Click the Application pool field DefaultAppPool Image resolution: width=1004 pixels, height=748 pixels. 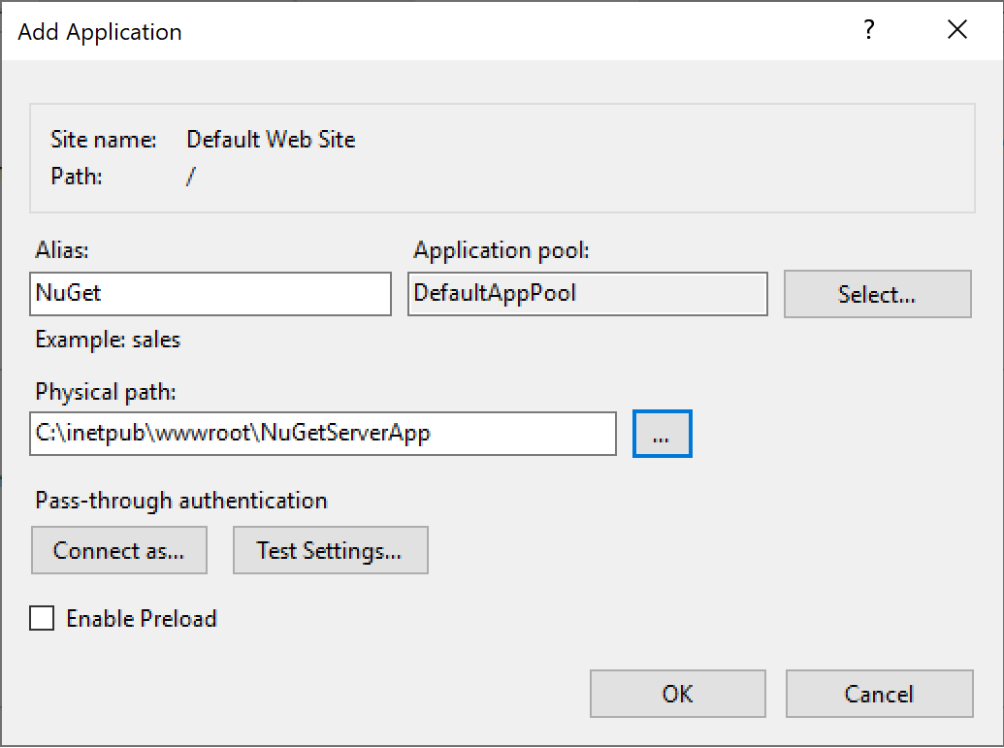pos(588,294)
